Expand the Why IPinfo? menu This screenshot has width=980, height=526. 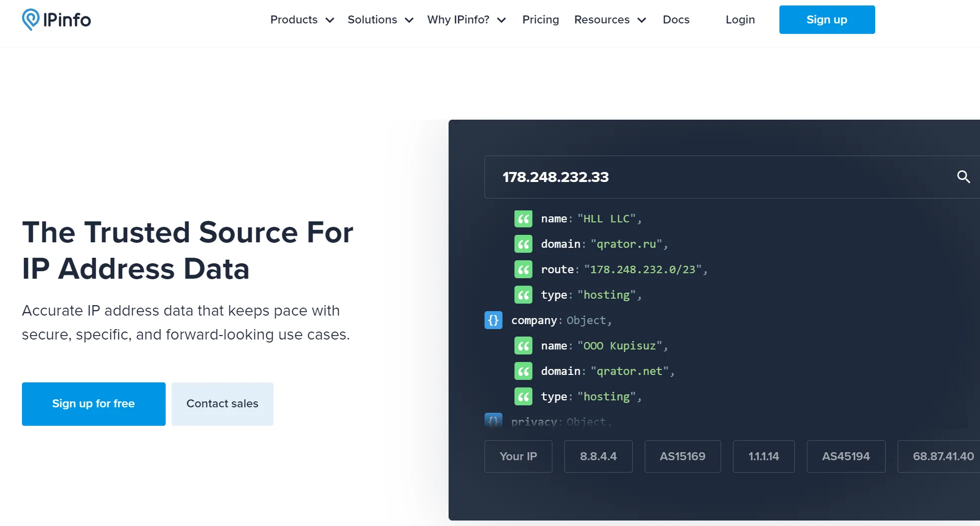466,20
